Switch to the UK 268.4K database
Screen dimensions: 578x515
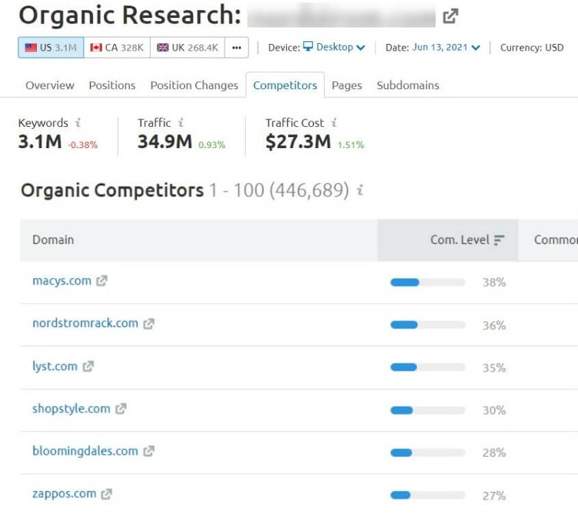pos(187,47)
